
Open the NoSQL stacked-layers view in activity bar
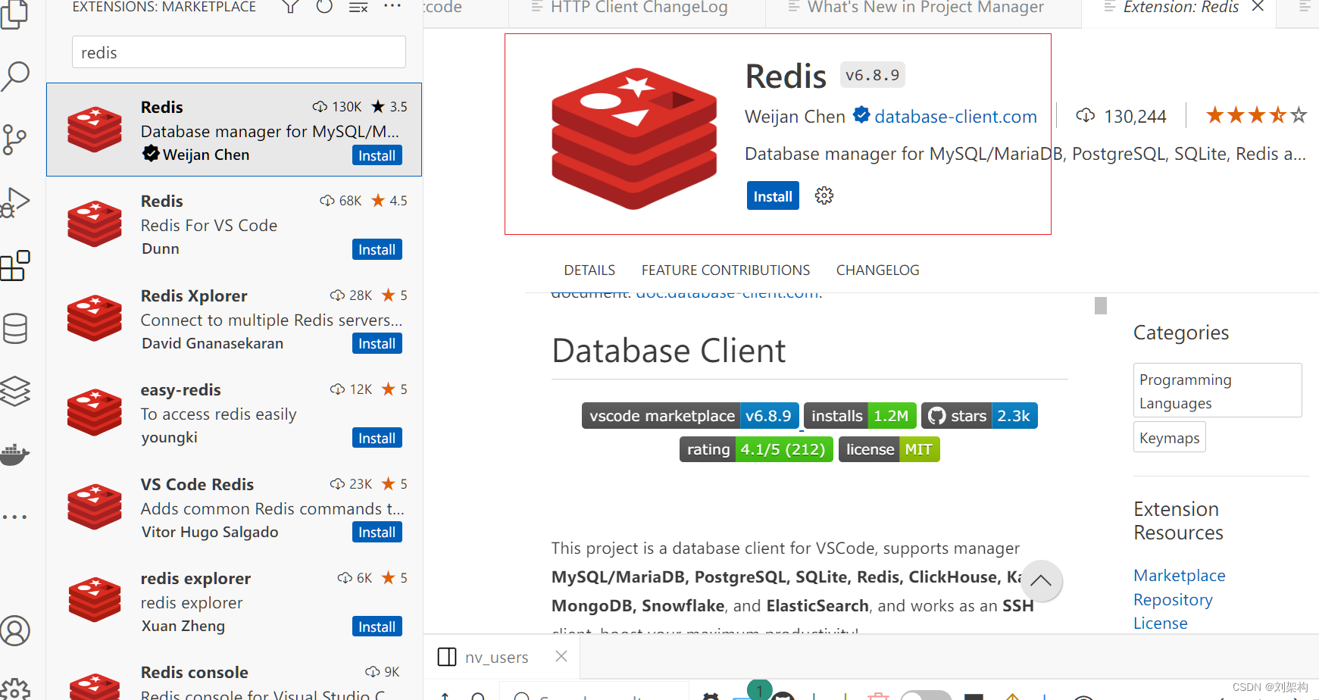point(15,391)
